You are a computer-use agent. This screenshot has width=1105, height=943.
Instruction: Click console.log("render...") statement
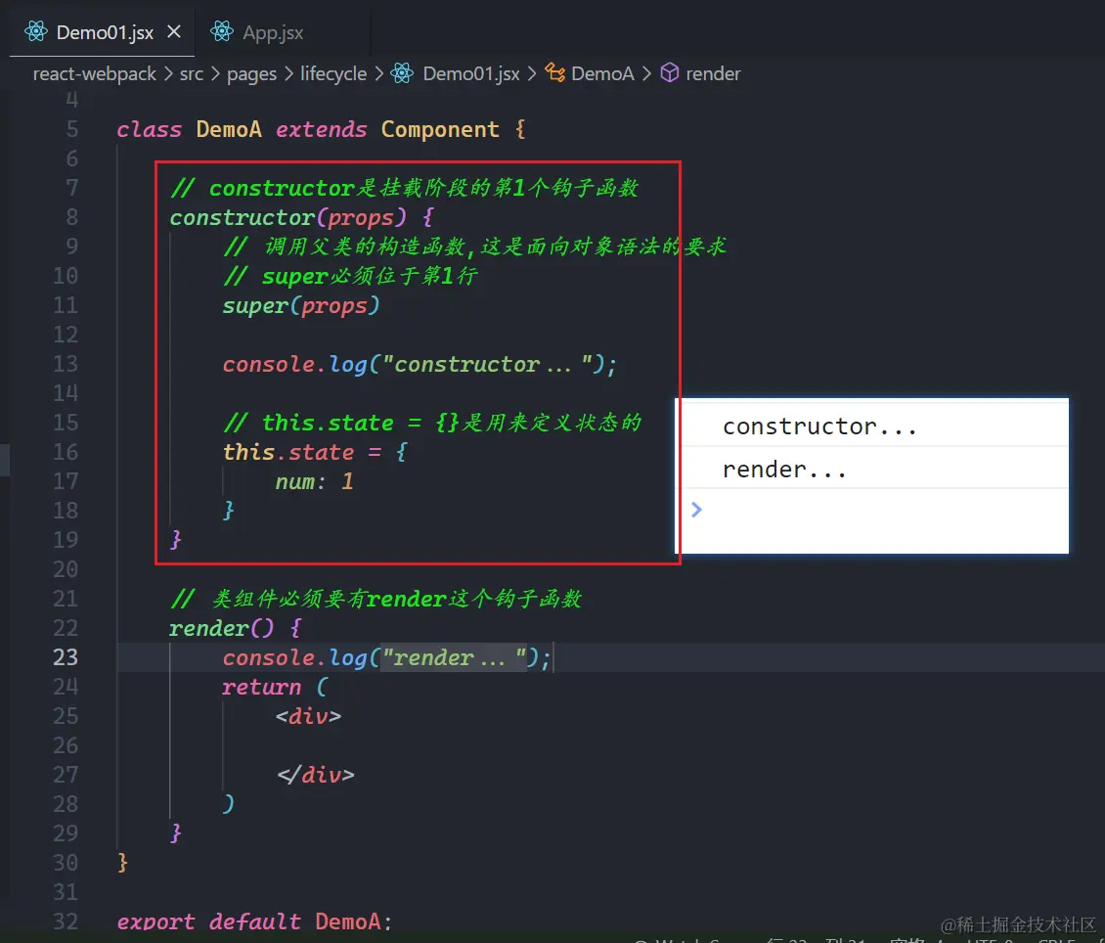pyautogui.click(x=387, y=657)
